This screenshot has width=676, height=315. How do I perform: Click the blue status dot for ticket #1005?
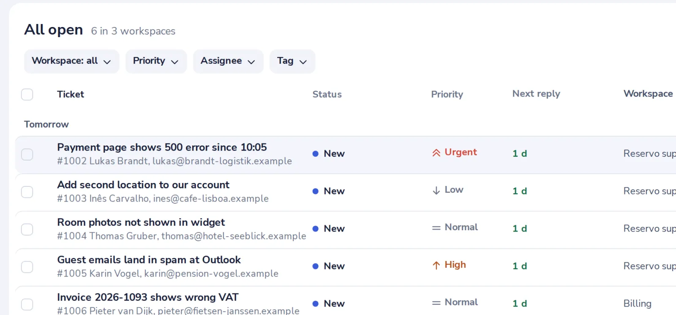click(315, 266)
